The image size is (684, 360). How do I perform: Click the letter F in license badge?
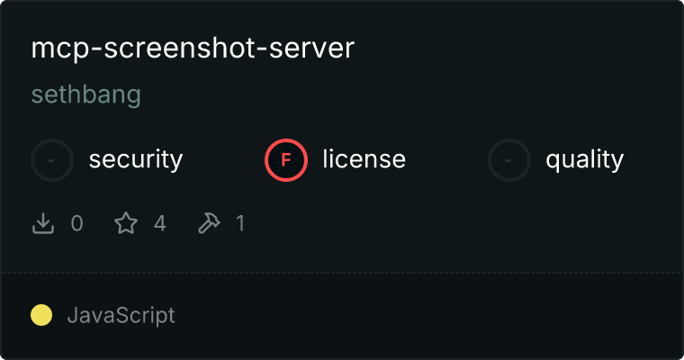[x=286, y=160]
